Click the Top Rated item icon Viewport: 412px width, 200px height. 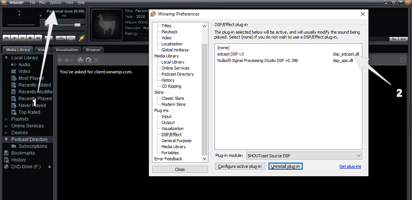coord(14,112)
